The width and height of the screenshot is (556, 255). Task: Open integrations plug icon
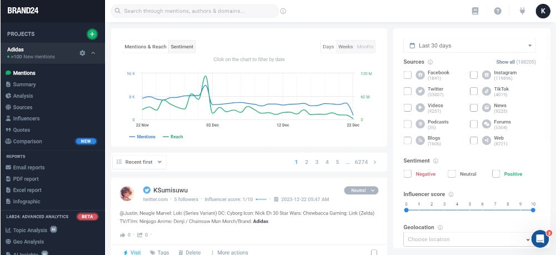coord(522,11)
